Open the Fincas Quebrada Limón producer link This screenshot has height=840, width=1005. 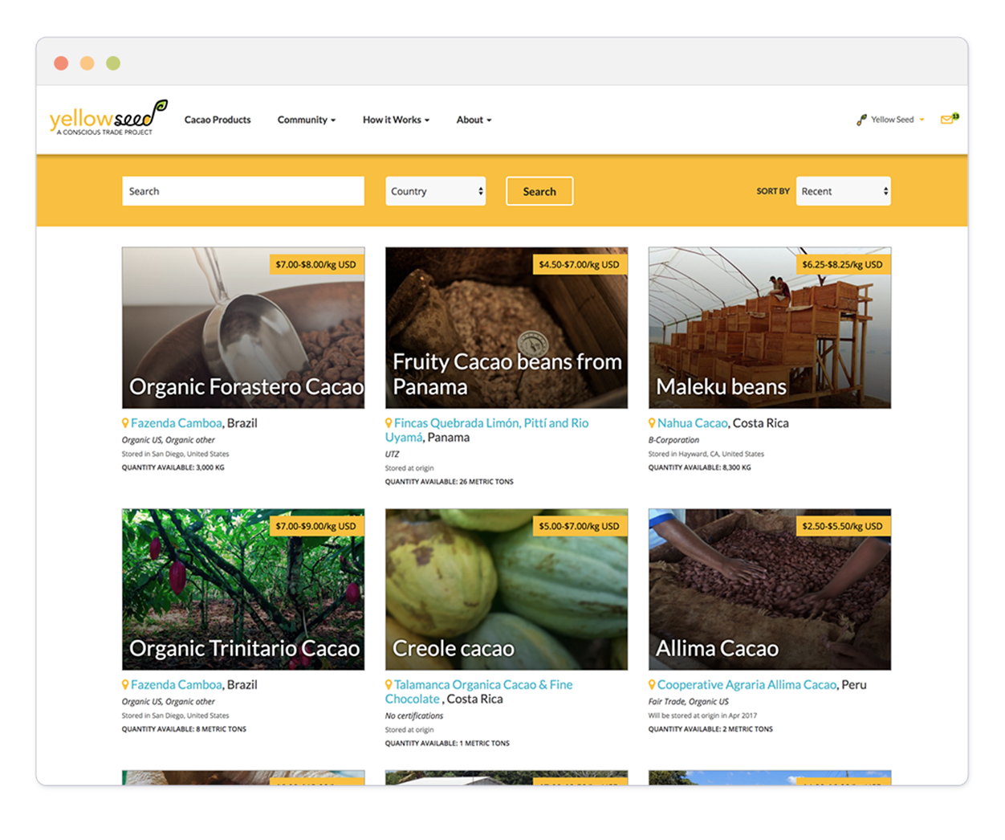(x=486, y=430)
